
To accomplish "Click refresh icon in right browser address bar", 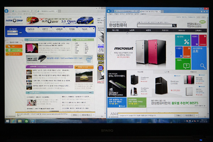I will coord(138,11).
